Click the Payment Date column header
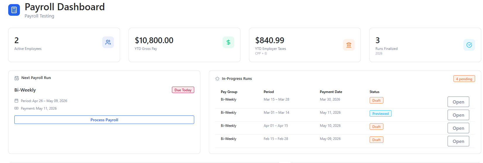 pyautogui.click(x=331, y=92)
